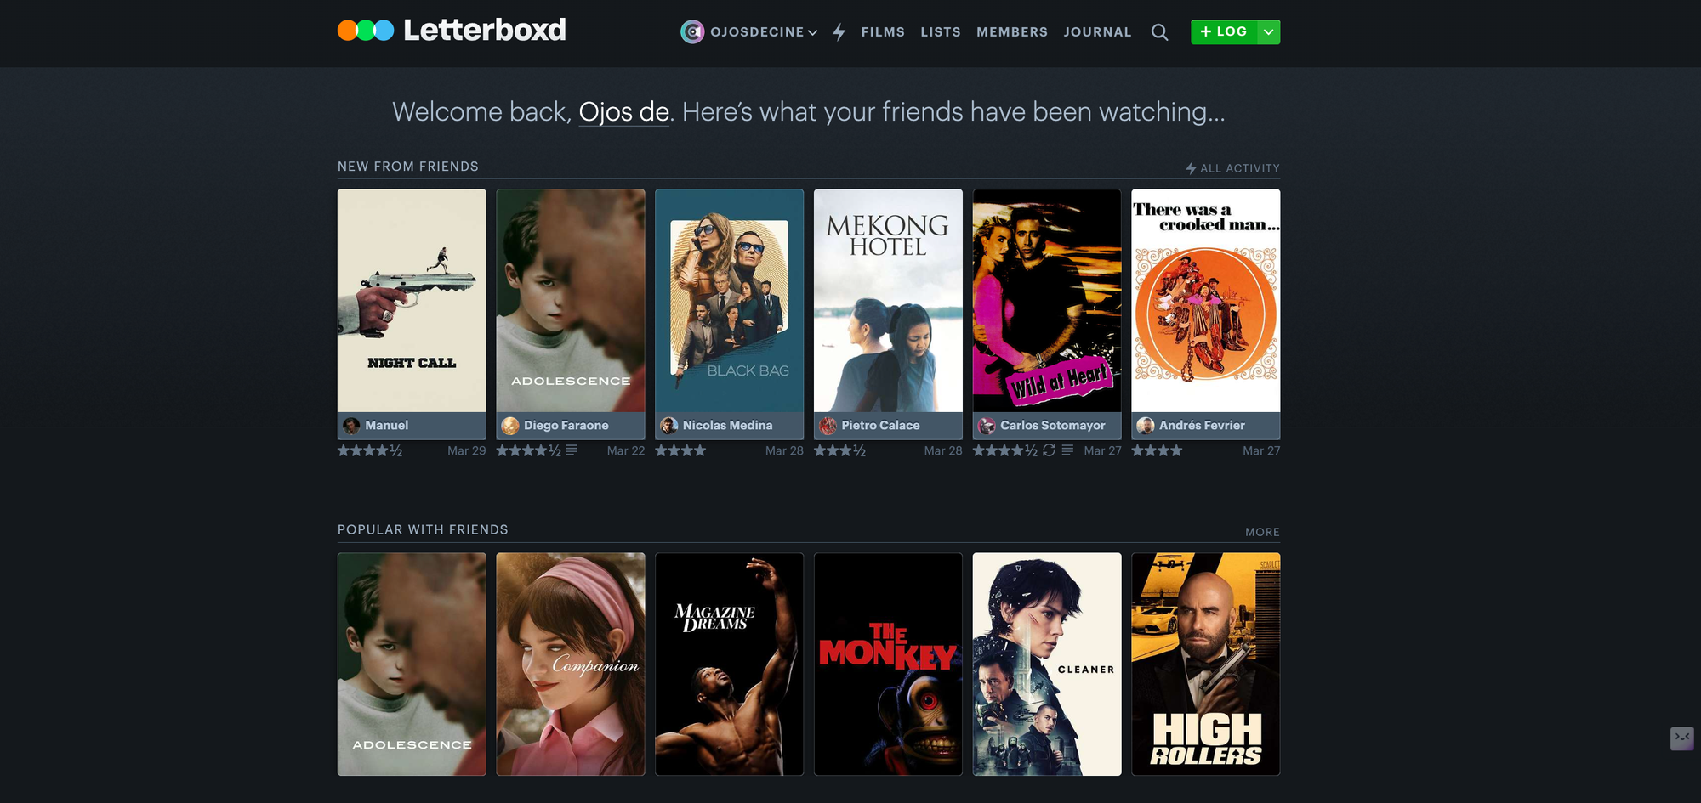Open Adolescence poster in New From Friends
Viewport: 1701px width, 803px height.
pos(571,301)
